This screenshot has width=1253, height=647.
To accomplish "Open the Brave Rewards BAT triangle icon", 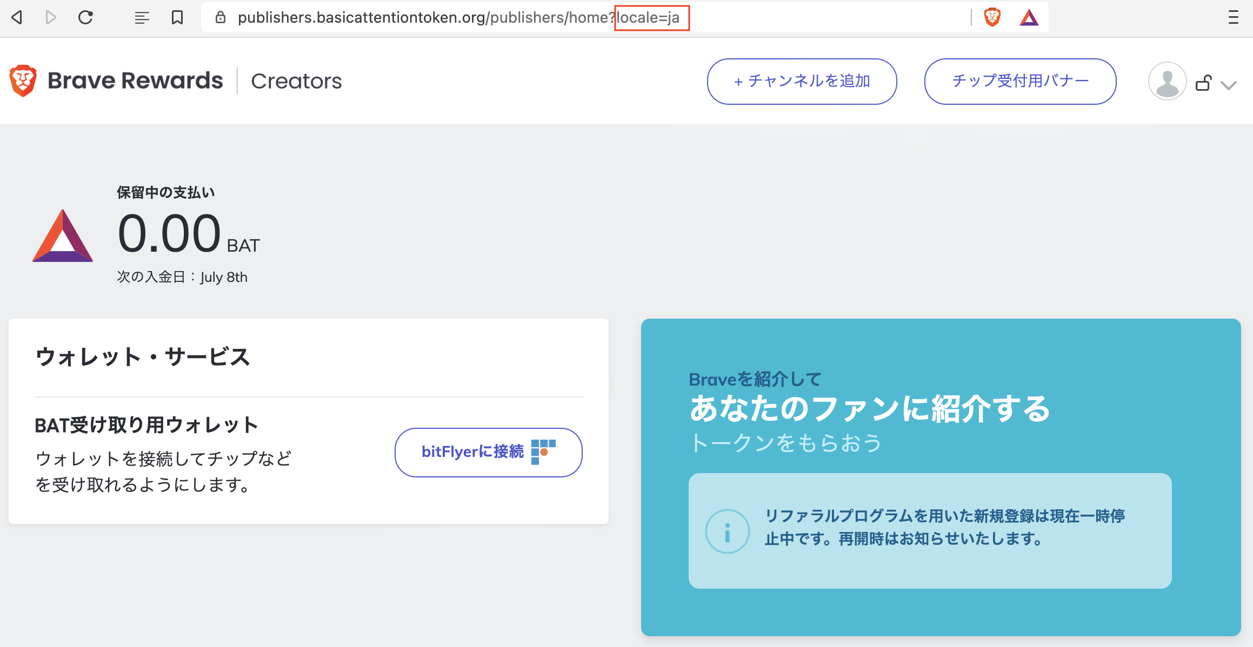I will point(1029,18).
